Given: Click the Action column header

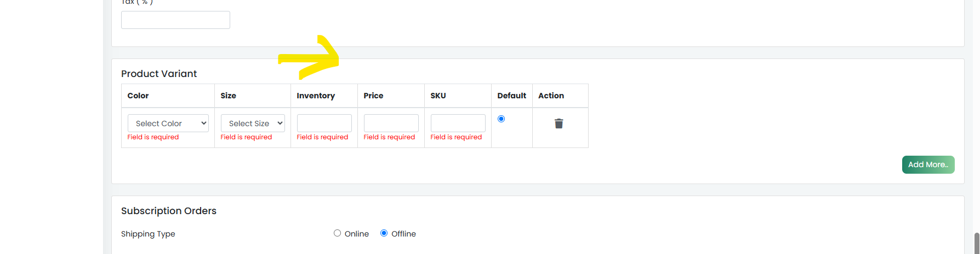Looking at the screenshot, I should [551, 96].
